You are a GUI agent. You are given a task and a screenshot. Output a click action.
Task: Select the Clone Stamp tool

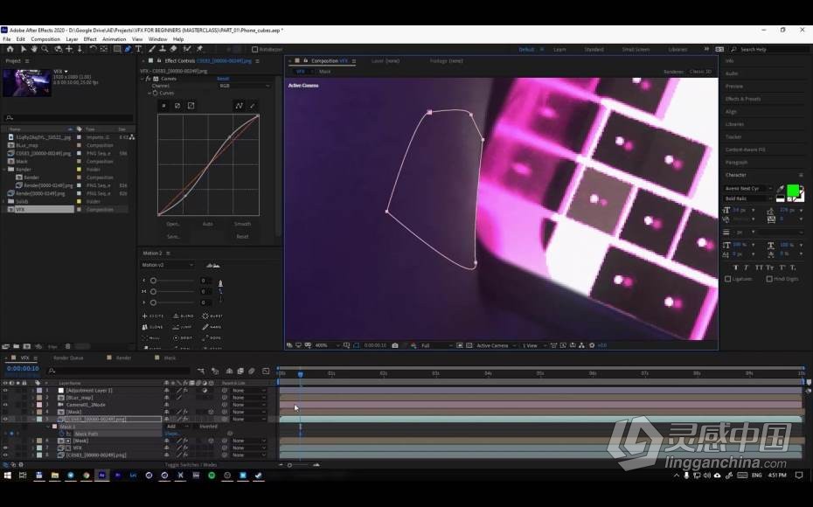163,49
